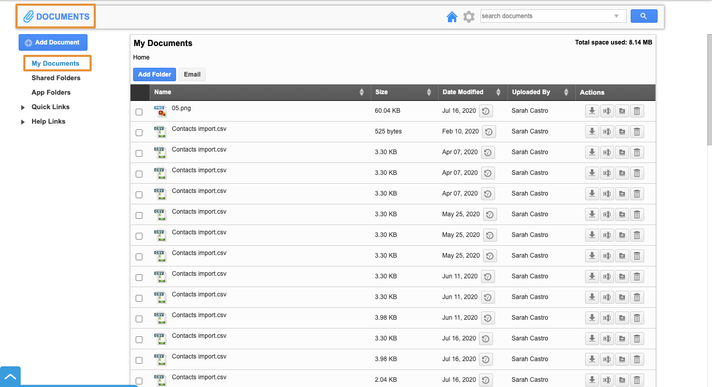Delete the 525 bytes Contacts import.csv
Image resolution: width=712 pixels, height=387 pixels.
click(x=637, y=131)
